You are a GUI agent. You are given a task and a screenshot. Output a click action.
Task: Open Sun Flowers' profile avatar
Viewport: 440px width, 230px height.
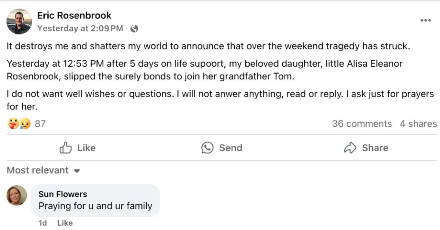tap(17, 195)
